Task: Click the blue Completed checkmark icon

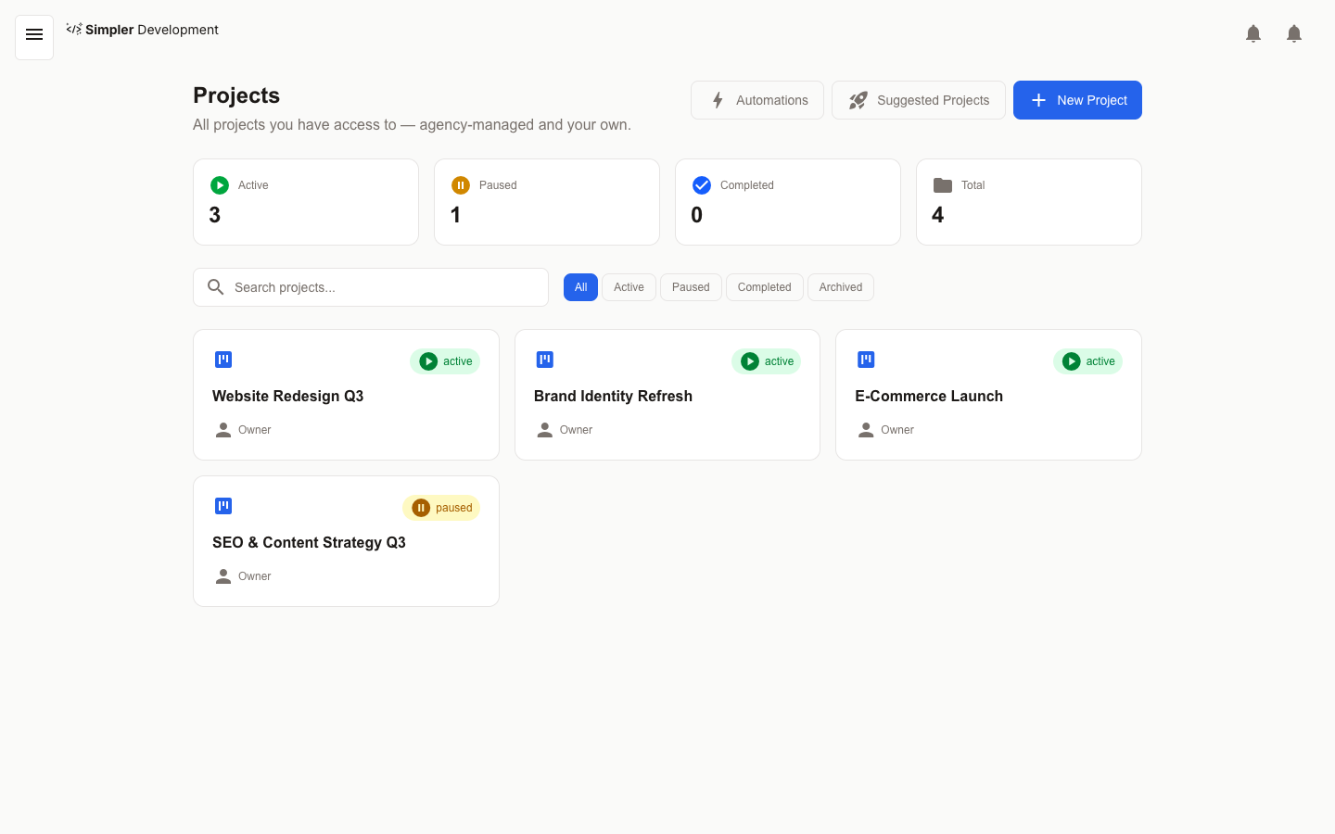Action: point(702,185)
